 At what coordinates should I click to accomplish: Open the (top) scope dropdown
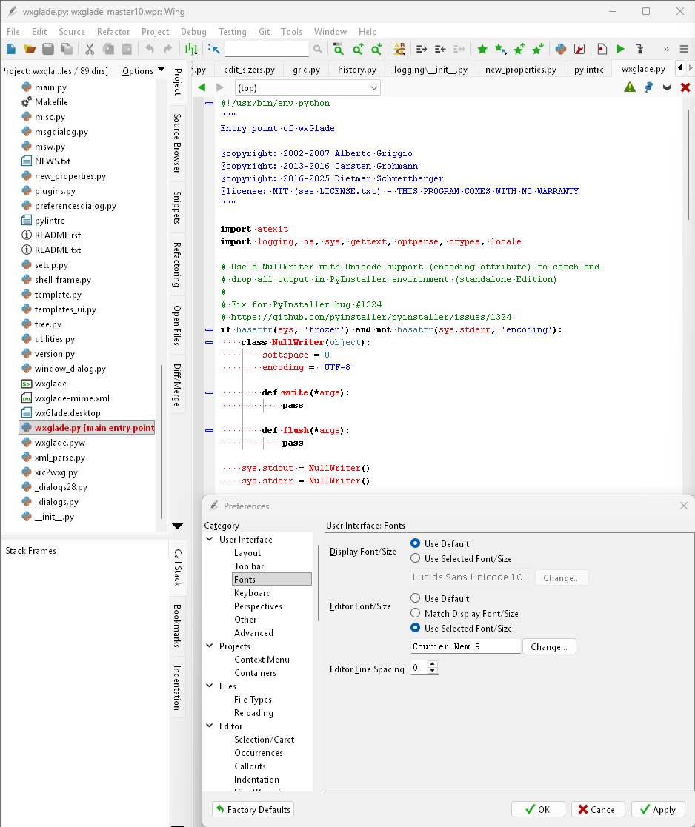[x=307, y=87]
